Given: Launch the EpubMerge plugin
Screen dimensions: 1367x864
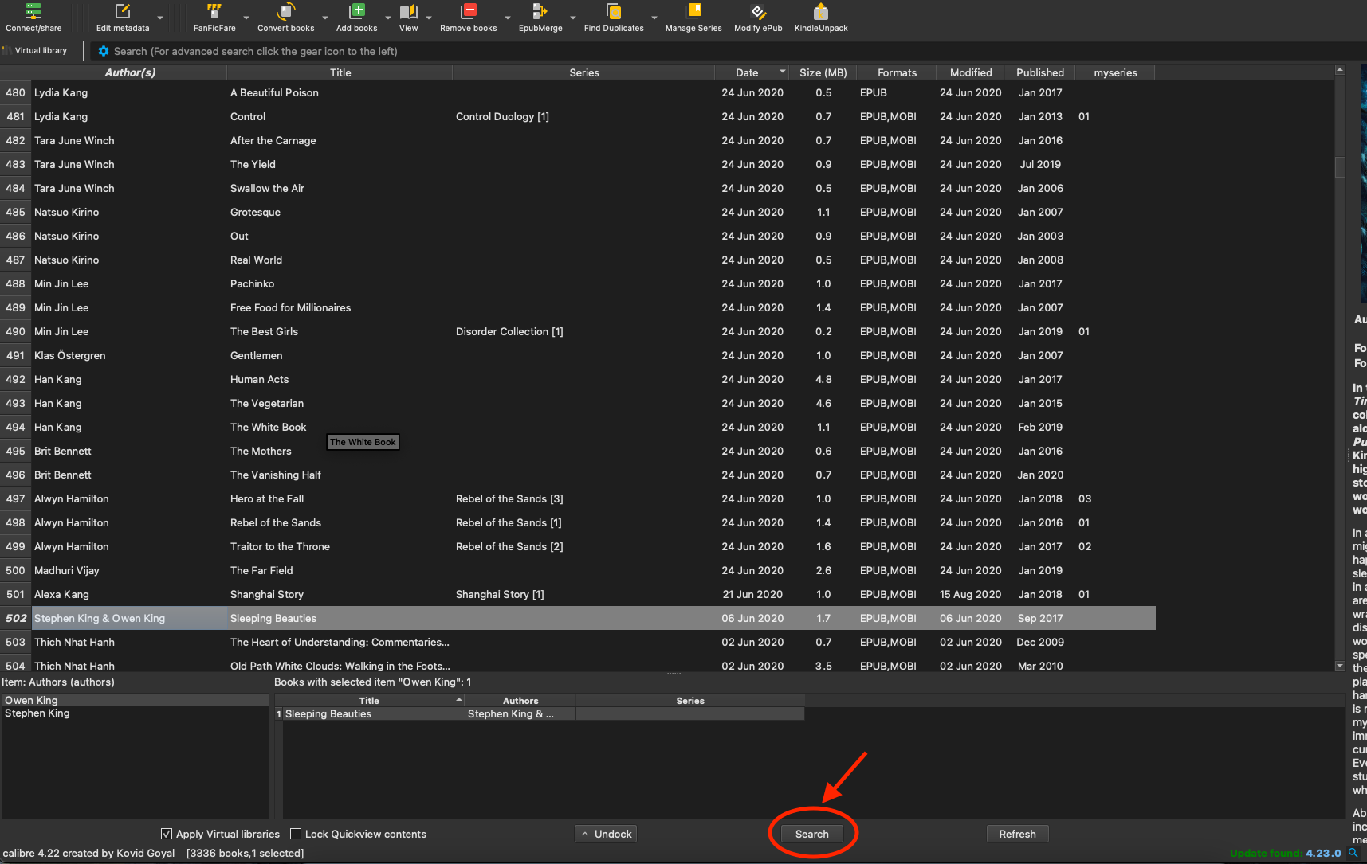Looking at the screenshot, I should point(540,18).
